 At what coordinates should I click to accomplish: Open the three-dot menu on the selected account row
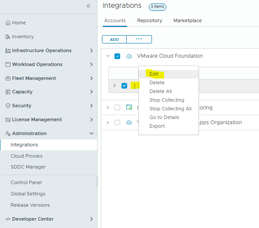[x=135, y=86]
